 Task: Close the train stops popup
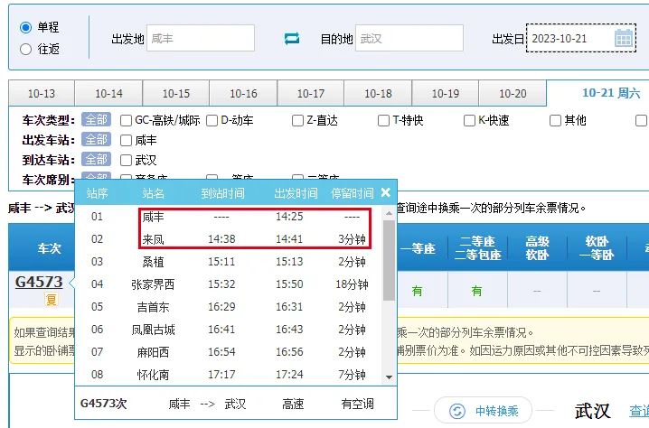386,192
